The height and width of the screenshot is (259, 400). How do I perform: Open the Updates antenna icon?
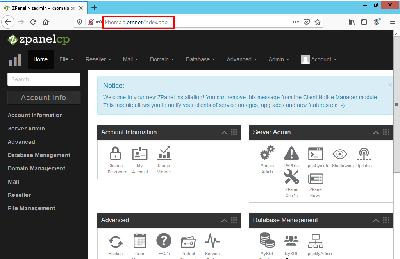point(364,154)
